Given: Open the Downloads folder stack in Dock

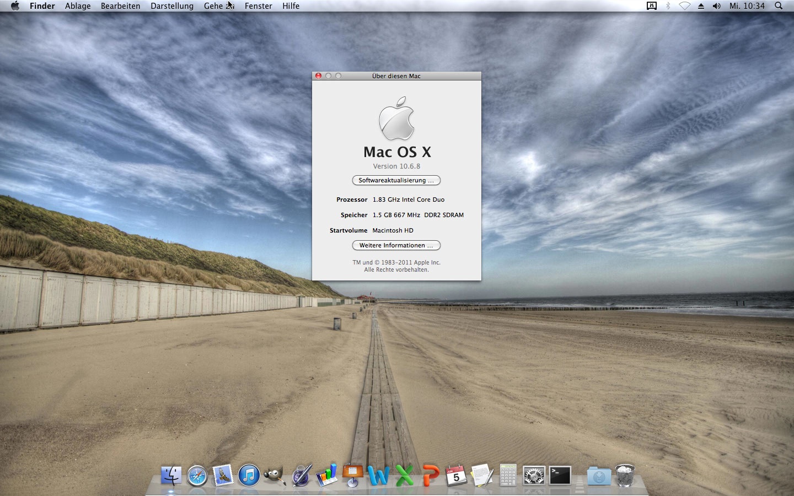Looking at the screenshot, I should click(599, 475).
